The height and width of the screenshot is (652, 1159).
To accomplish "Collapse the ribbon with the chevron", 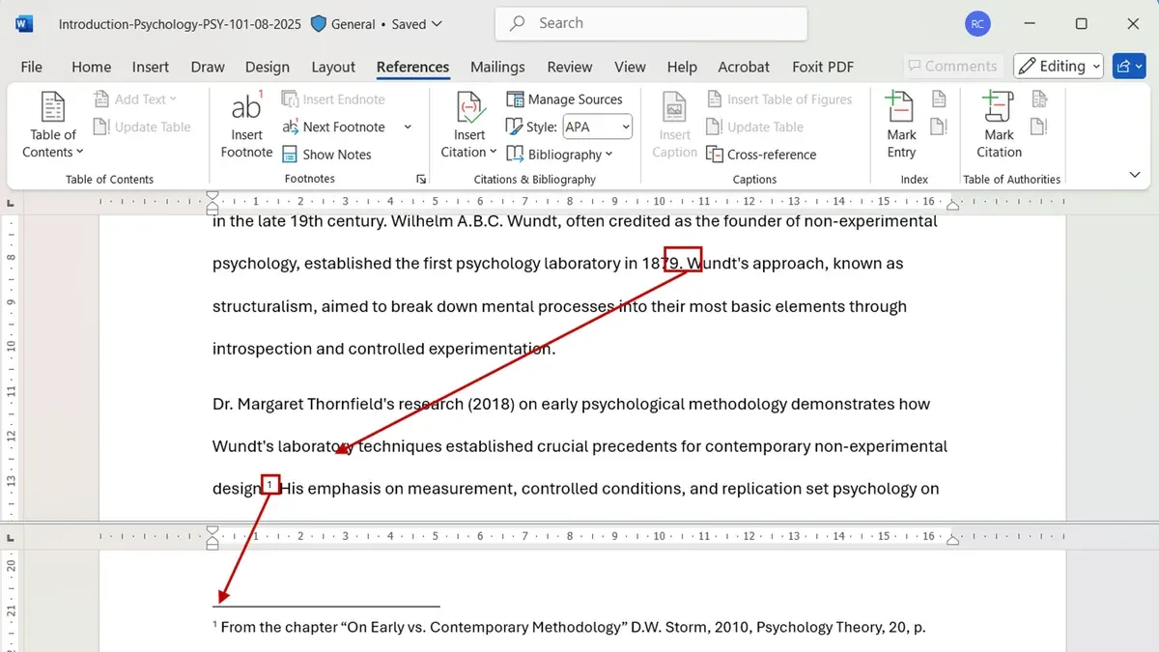I will click(1135, 175).
